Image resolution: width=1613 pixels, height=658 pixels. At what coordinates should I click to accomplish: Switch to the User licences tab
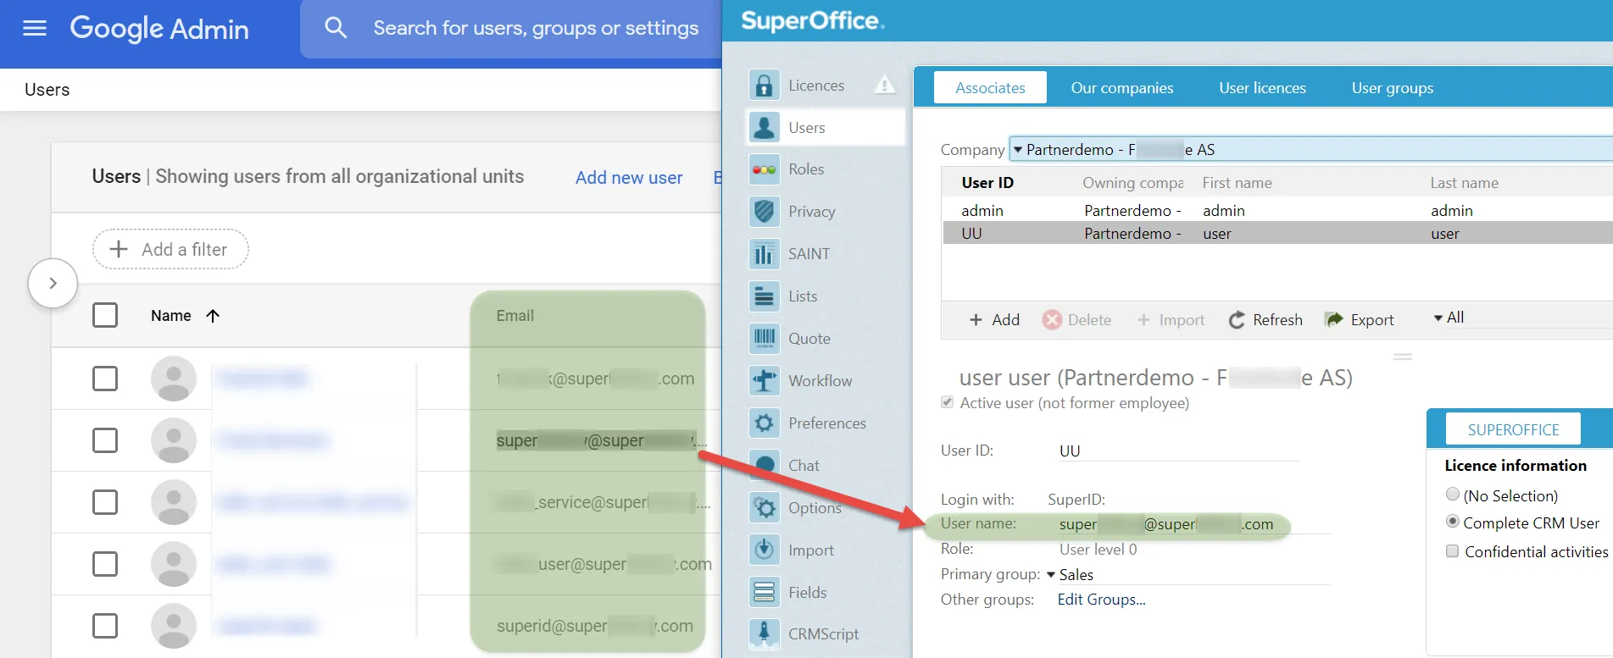[1262, 88]
